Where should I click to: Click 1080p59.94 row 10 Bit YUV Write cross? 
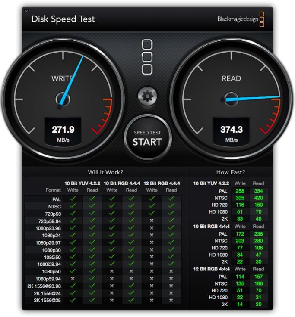pos(73,279)
